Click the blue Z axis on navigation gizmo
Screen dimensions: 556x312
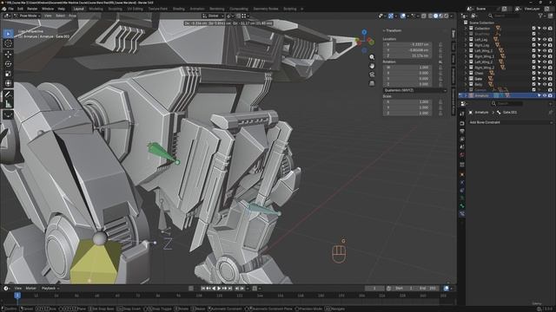(x=364, y=32)
